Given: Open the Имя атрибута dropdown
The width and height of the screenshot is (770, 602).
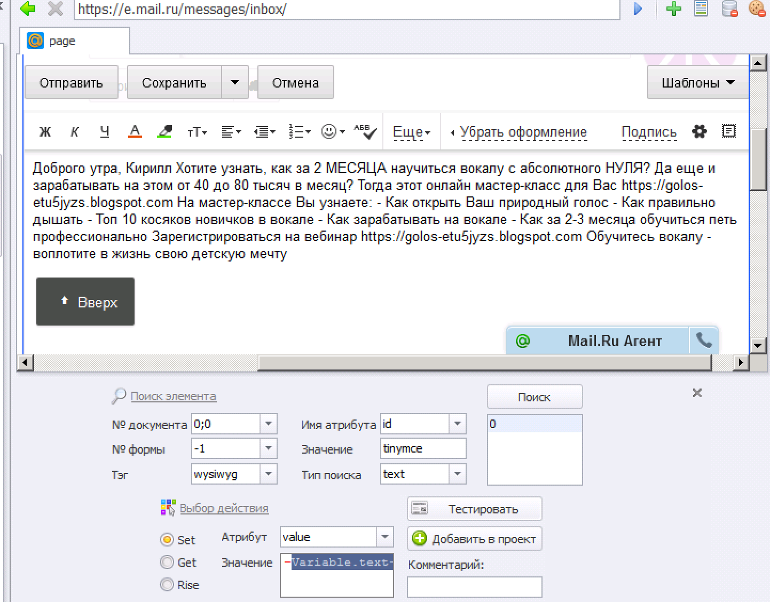Looking at the screenshot, I should (457, 424).
